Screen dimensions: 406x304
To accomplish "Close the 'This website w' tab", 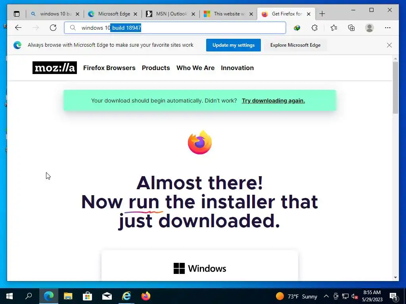I will coord(251,14).
